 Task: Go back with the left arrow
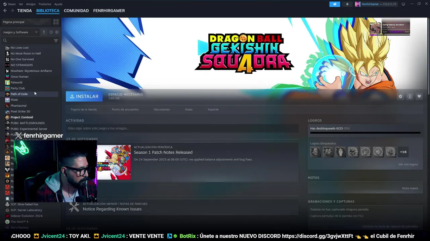pos(5,11)
